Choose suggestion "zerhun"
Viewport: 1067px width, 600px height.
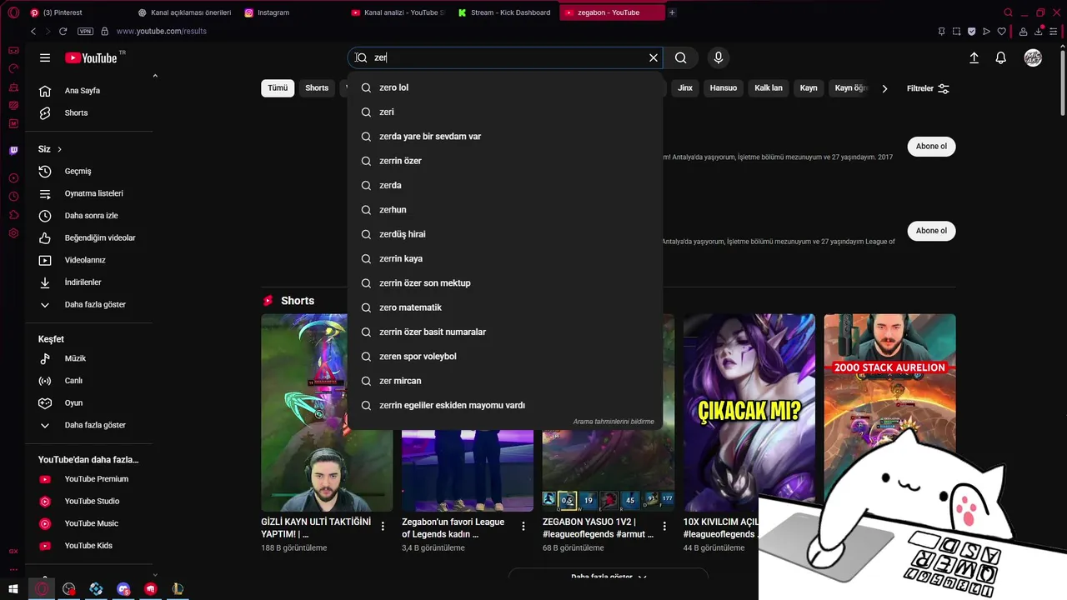(x=505, y=209)
